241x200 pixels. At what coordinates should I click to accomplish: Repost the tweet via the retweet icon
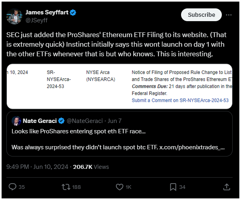pyautogui.click(x=66, y=187)
